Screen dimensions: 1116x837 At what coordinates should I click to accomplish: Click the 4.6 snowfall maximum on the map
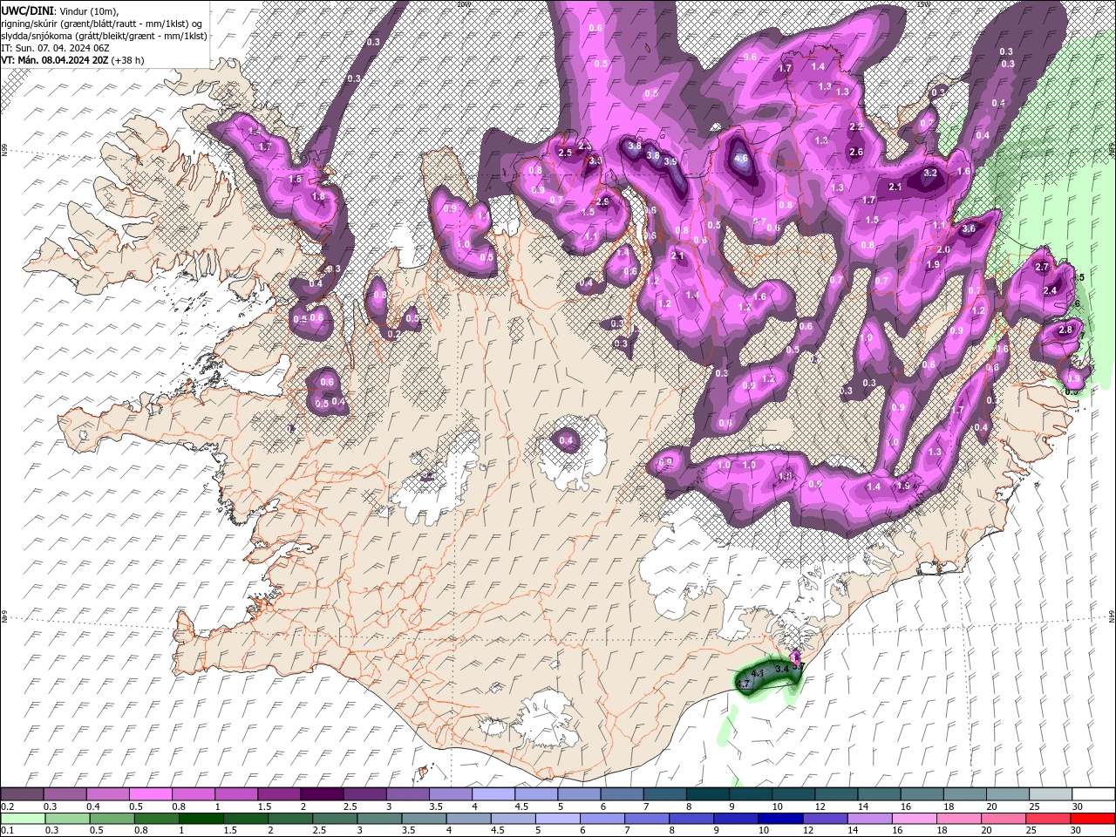pos(741,160)
